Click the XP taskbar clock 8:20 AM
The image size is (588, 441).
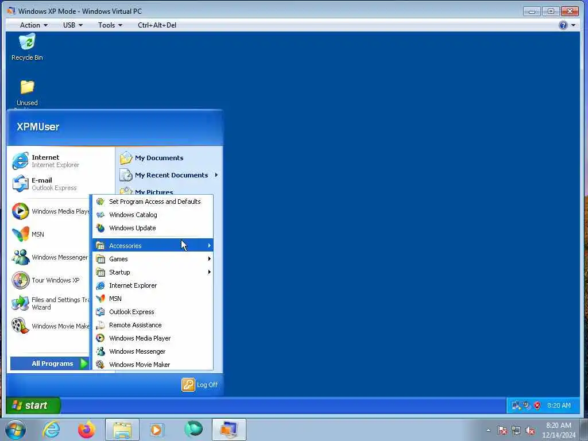pyautogui.click(x=559, y=405)
